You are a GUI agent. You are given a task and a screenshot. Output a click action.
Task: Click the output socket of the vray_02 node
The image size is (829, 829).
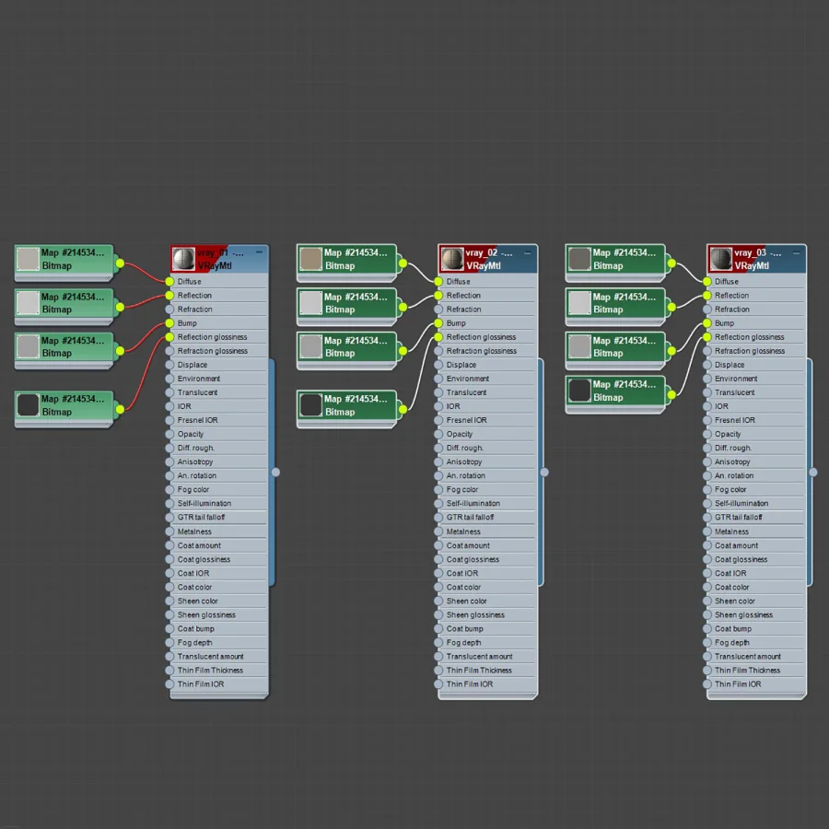[x=544, y=473]
